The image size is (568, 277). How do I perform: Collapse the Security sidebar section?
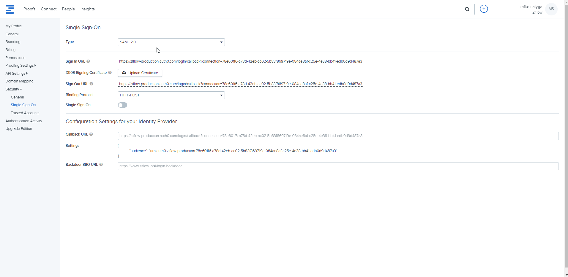pyautogui.click(x=14, y=89)
